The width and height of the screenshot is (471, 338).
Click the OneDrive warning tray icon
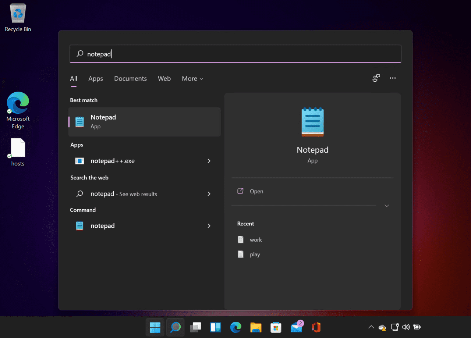383,327
